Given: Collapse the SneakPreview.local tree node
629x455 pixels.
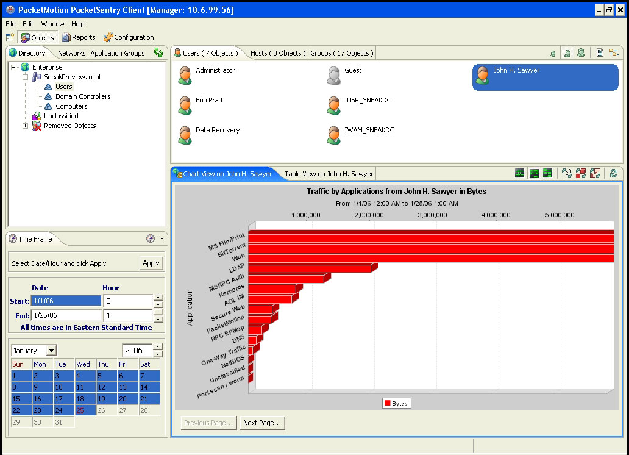Looking at the screenshot, I should (25, 77).
